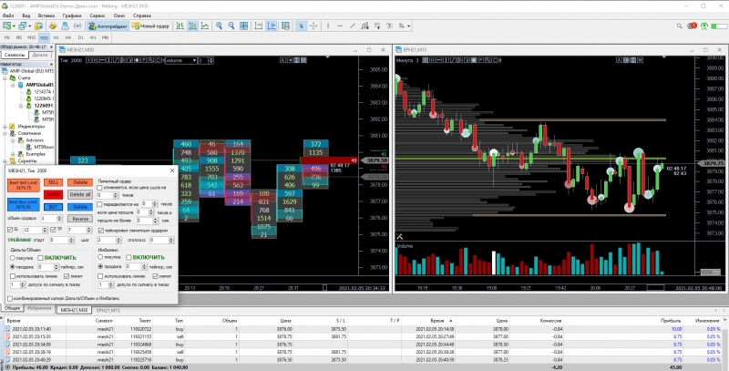Open the volume dropdown on MESH21 chart
Screen dimensions: 729x371
[x=194, y=60]
